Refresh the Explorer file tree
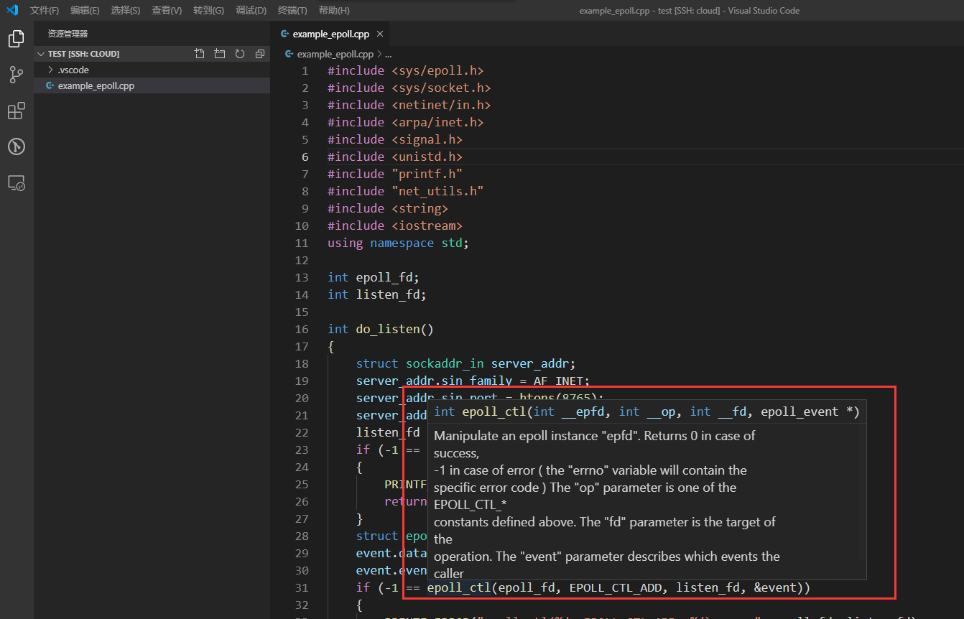The image size is (964, 619). pyautogui.click(x=239, y=53)
